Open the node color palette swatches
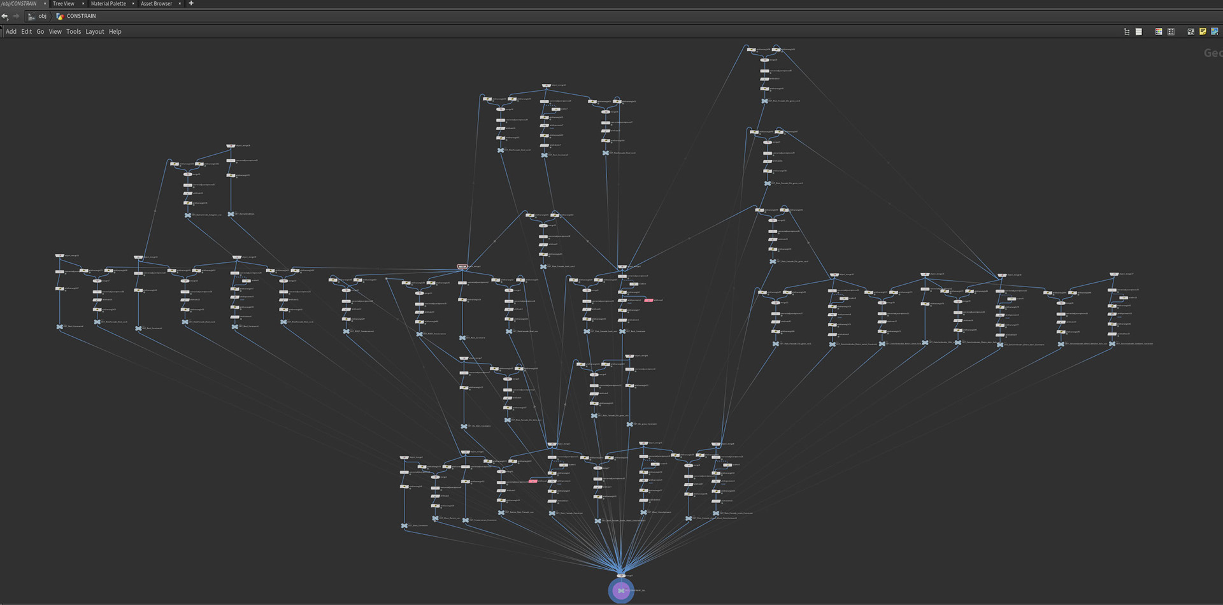This screenshot has width=1223, height=605. [1158, 31]
